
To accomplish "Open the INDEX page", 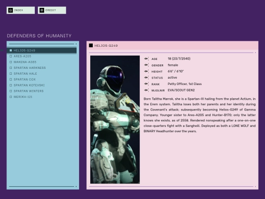I will pyautogui.click(x=21, y=10).
